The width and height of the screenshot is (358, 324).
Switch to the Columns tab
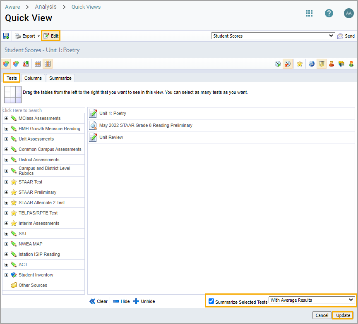pyautogui.click(x=33, y=78)
